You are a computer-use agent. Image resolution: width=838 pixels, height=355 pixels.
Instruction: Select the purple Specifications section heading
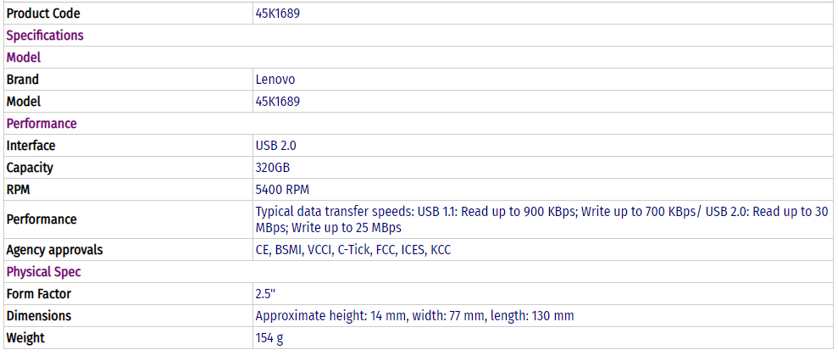pos(45,36)
